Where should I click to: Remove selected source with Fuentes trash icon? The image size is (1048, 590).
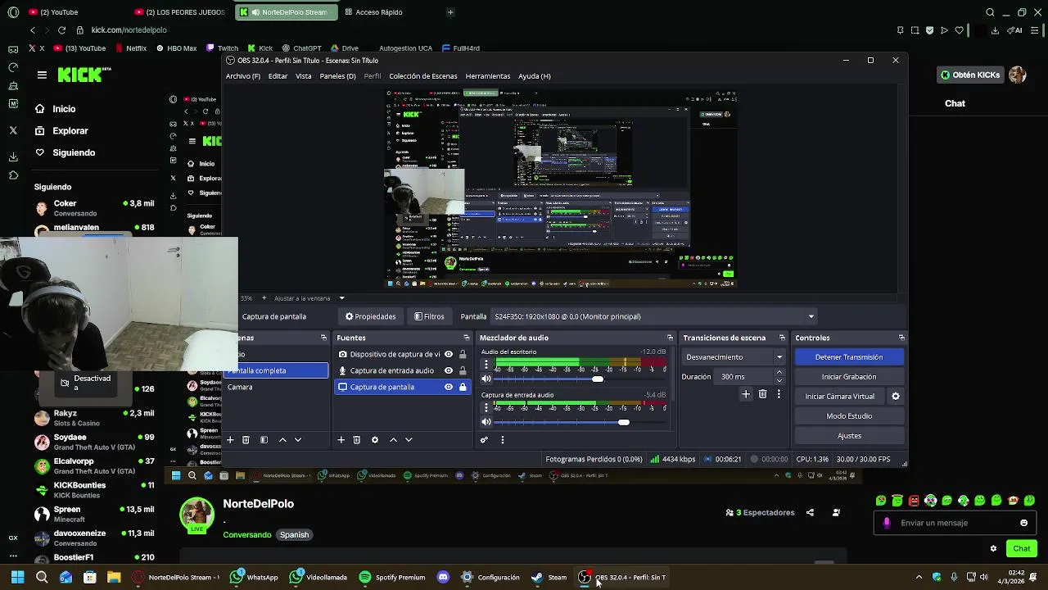[356, 440]
